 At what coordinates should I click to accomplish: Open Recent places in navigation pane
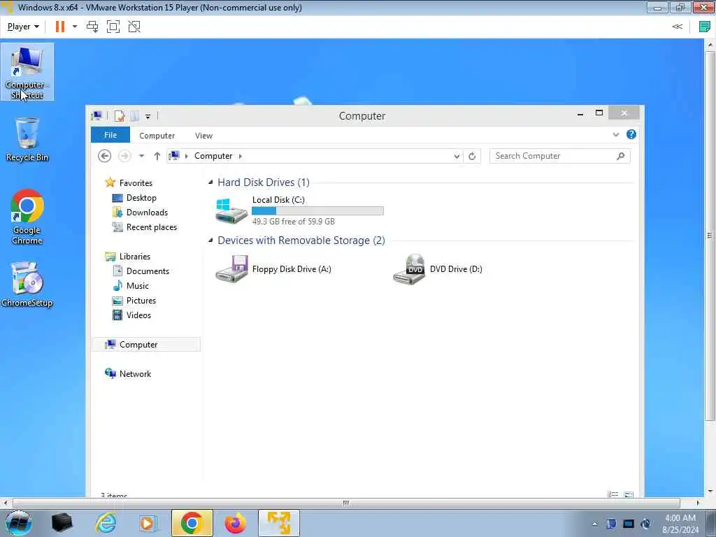[x=152, y=227]
